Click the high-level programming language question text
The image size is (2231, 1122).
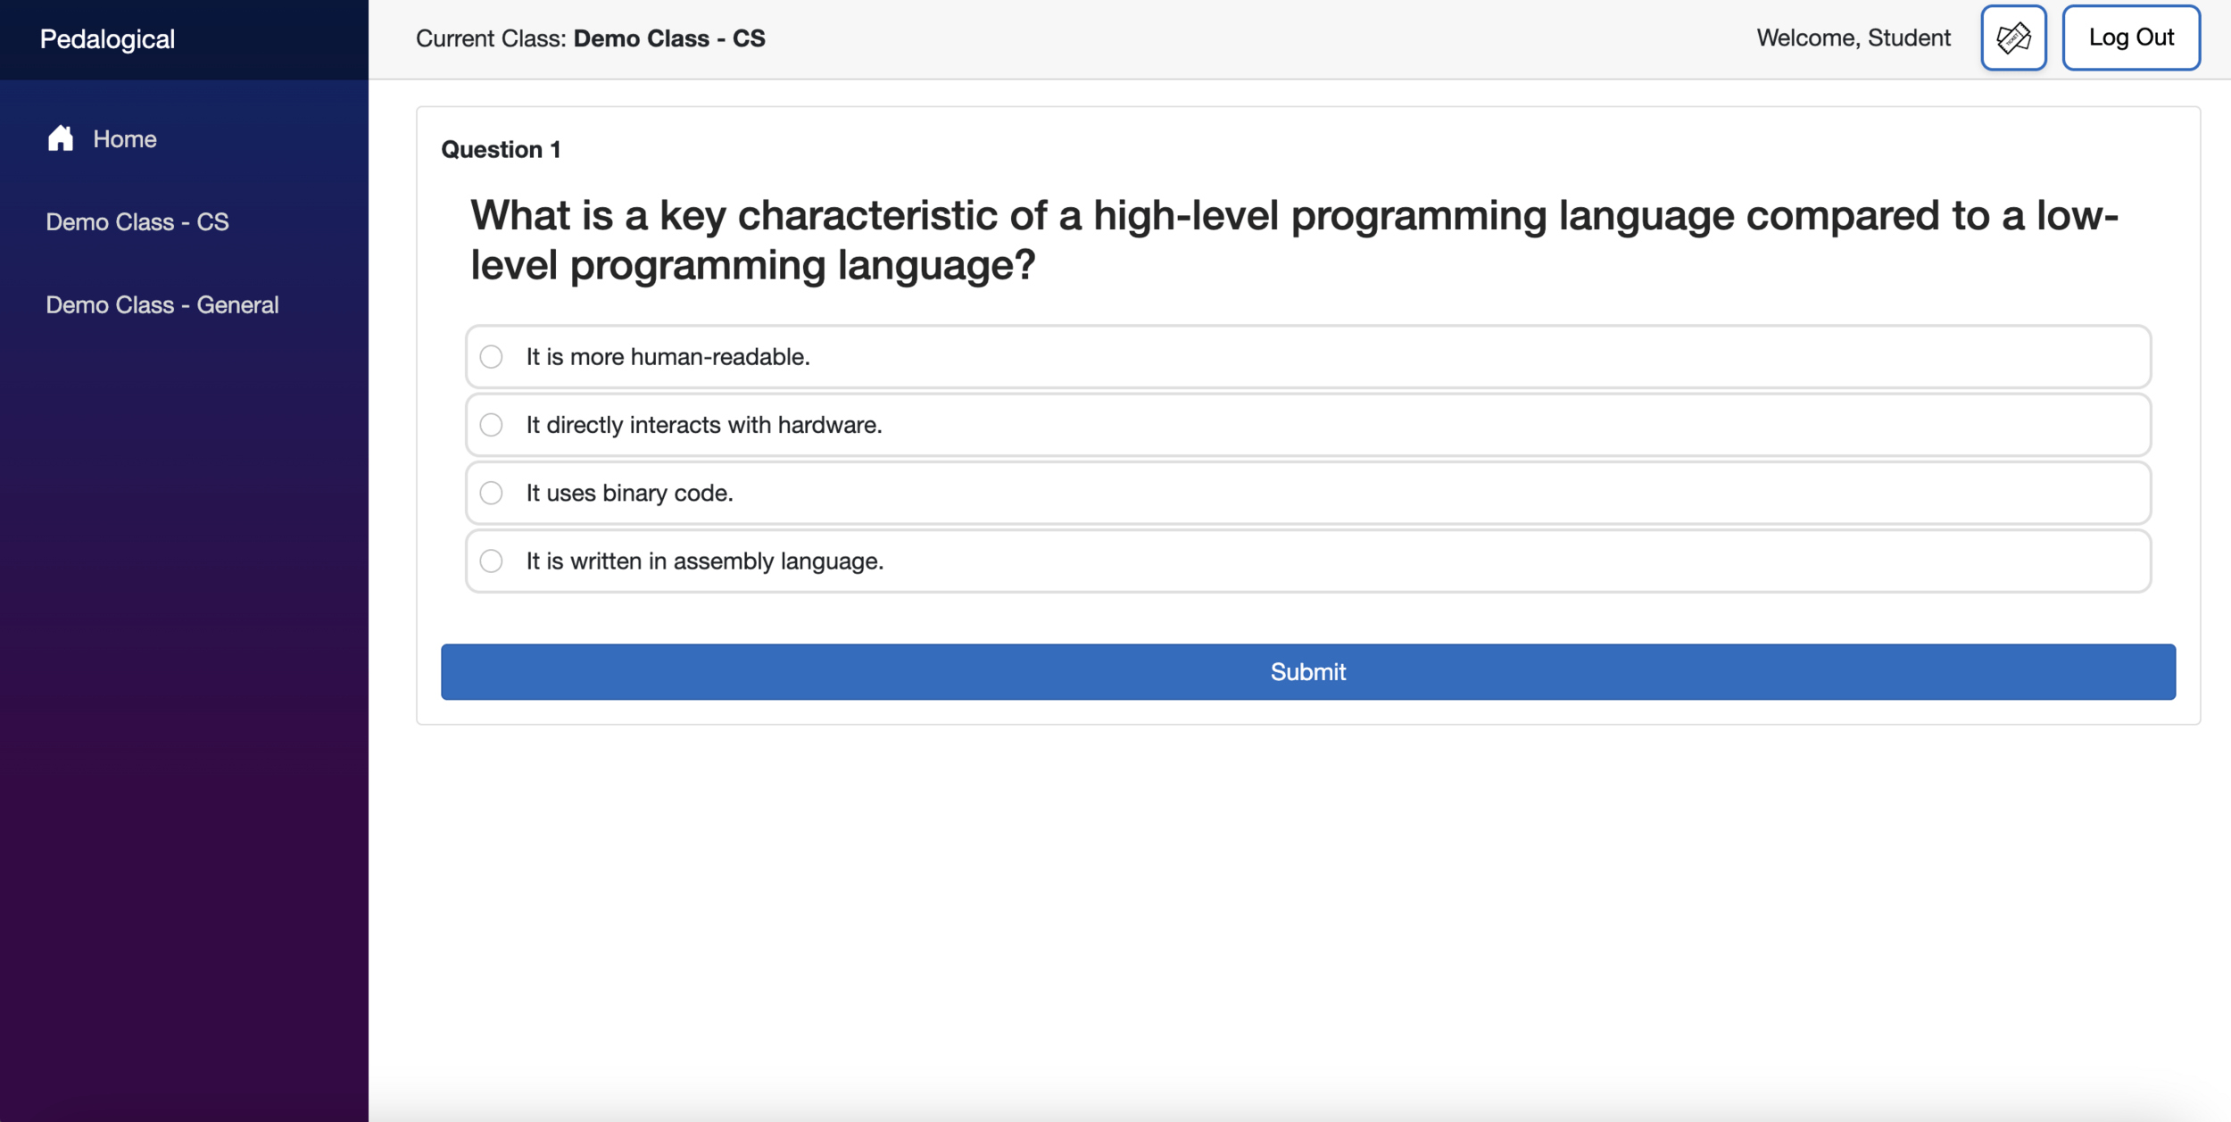(x=1294, y=239)
